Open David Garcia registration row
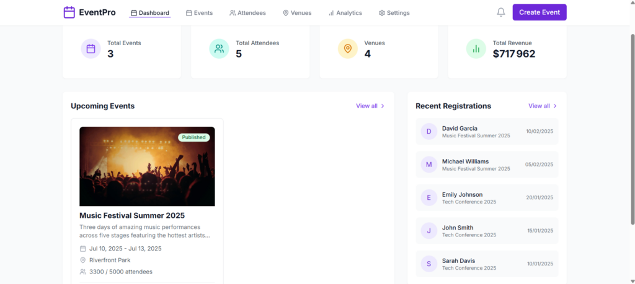This screenshot has height=284, width=635. pyautogui.click(x=487, y=131)
